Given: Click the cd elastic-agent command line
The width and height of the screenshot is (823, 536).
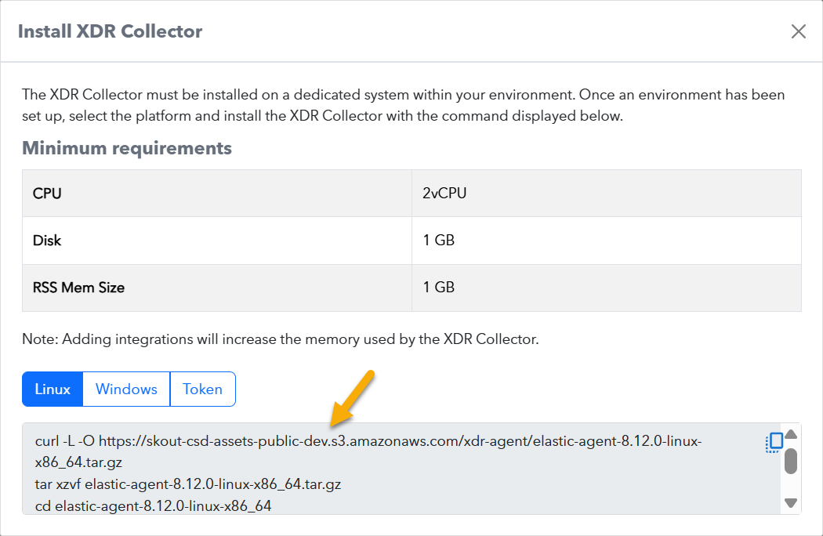Looking at the screenshot, I should pos(153,506).
